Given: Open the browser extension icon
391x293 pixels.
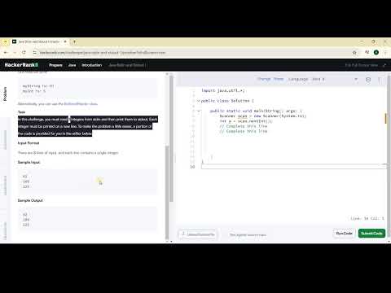Looking at the screenshot, I should tap(367, 52).
